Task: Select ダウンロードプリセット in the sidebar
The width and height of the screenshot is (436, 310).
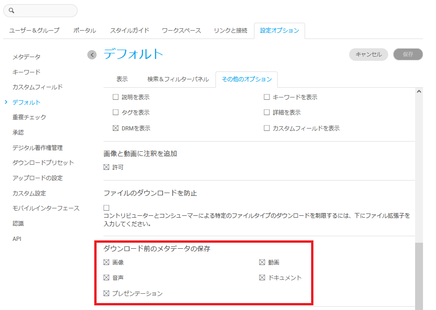Action: (x=43, y=163)
